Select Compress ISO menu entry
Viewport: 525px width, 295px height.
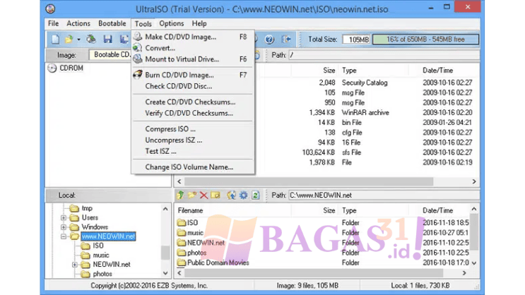170,129
